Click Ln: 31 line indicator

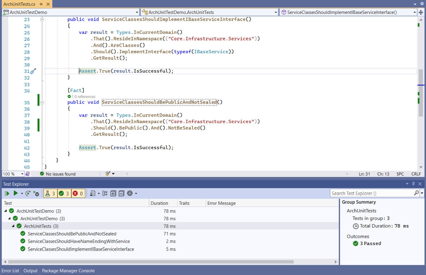pos(364,174)
